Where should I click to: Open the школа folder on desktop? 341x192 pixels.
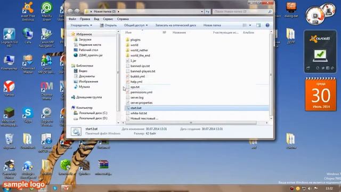pos(291,141)
